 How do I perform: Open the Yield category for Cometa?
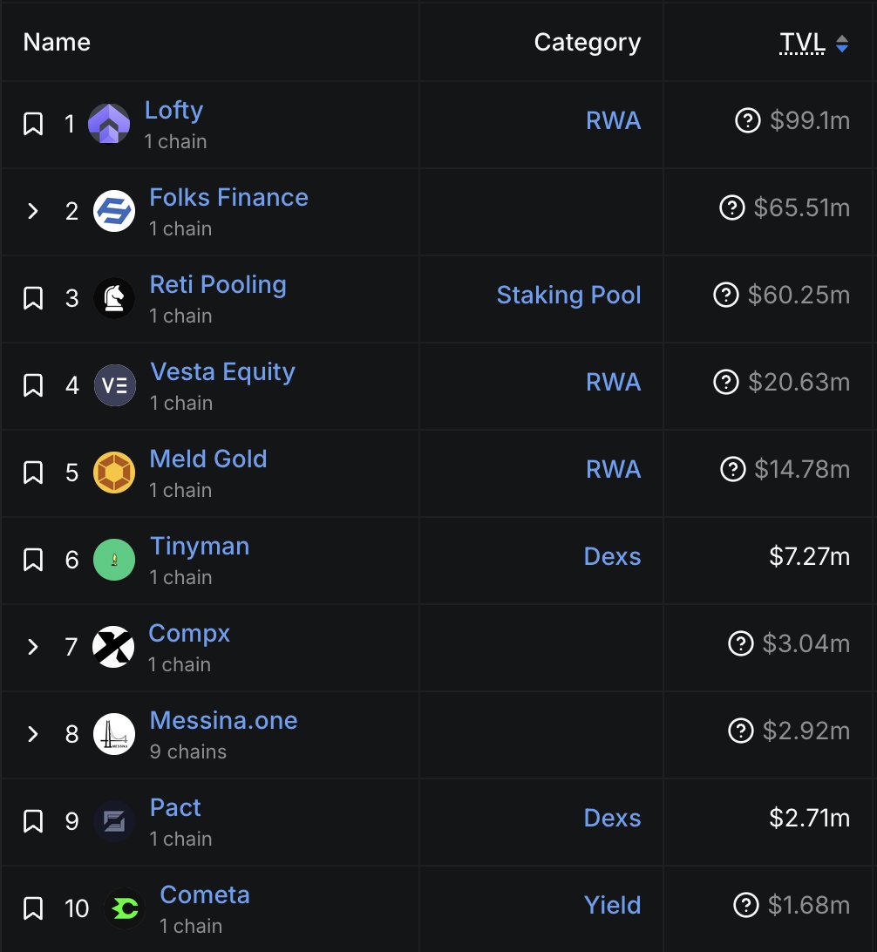612,906
